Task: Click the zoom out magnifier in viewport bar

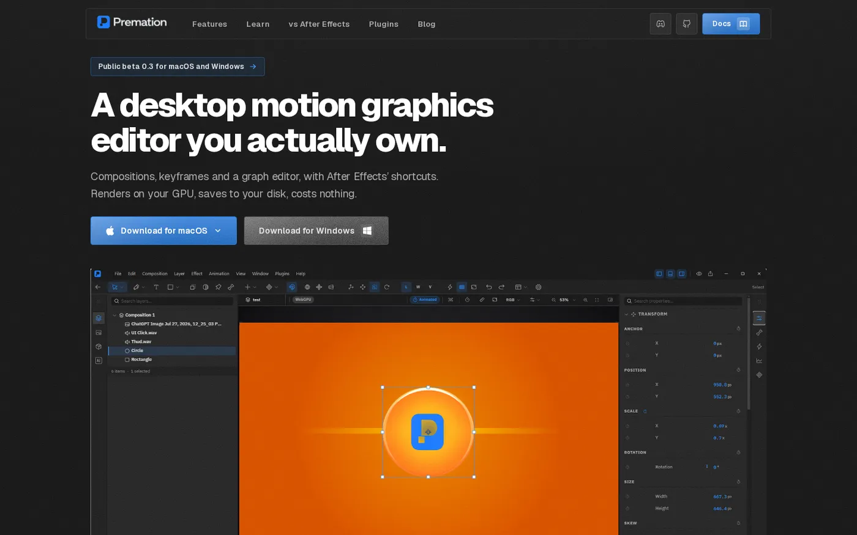Action: pos(554,300)
